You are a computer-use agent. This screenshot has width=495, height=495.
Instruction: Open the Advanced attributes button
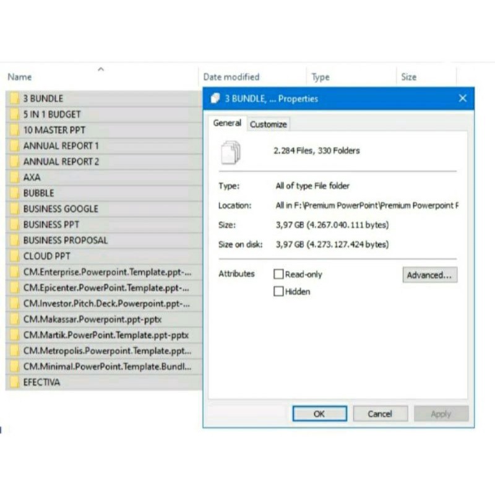pyautogui.click(x=429, y=275)
